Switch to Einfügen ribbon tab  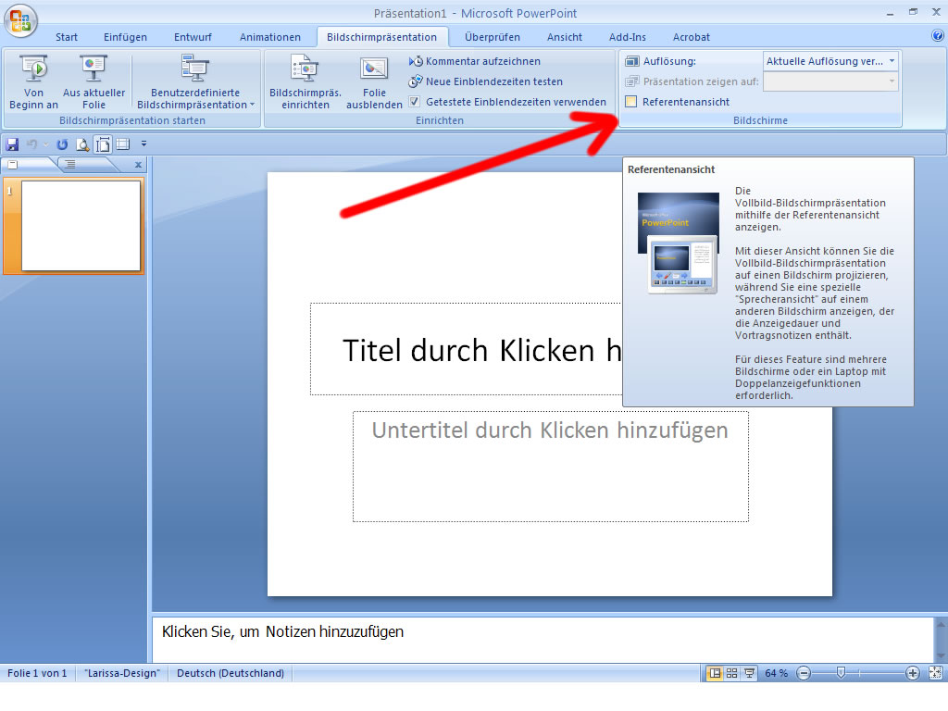coord(125,37)
